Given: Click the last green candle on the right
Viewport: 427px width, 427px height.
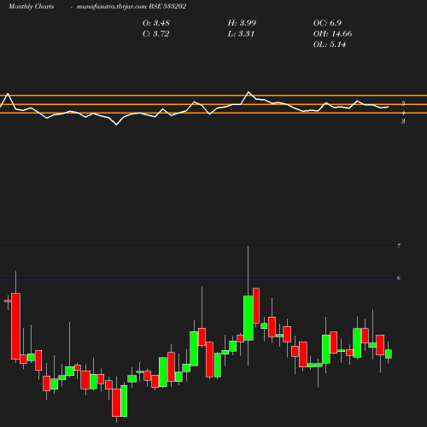Looking at the screenshot, I should tap(389, 354).
